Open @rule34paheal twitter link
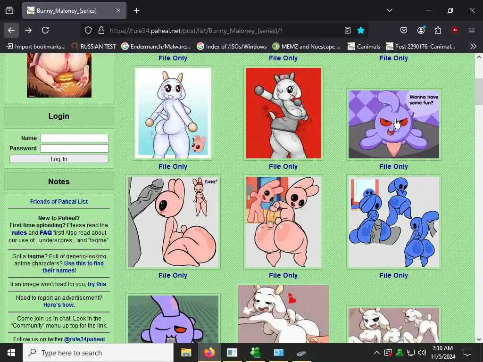Image resolution: width=483 pixels, height=362 pixels. [84, 339]
